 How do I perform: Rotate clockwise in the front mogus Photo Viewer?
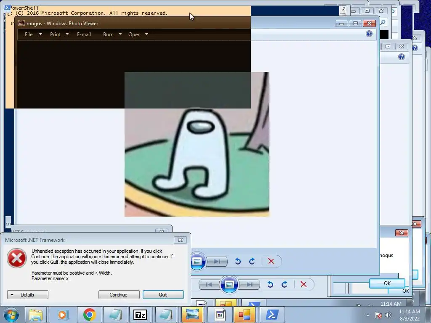[x=252, y=261]
